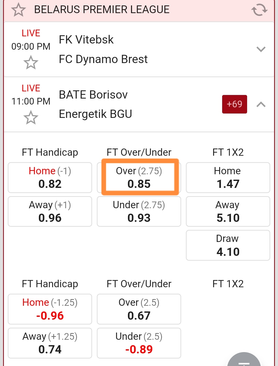Screen dimensions: 278x366
Task: Star the BATE Borisov match
Action: [x=31, y=118]
